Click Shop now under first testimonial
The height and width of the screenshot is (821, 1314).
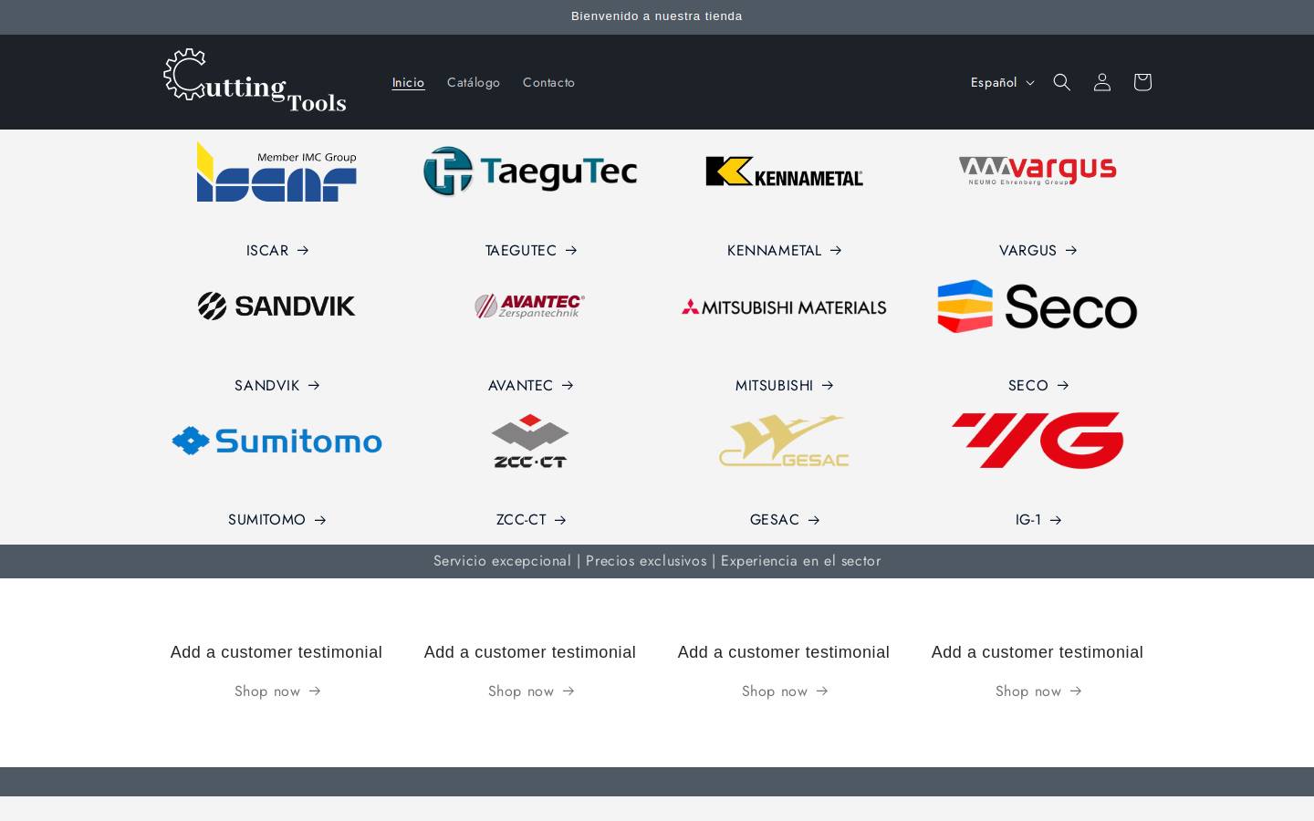pyautogui.click(x=277, y=691)
